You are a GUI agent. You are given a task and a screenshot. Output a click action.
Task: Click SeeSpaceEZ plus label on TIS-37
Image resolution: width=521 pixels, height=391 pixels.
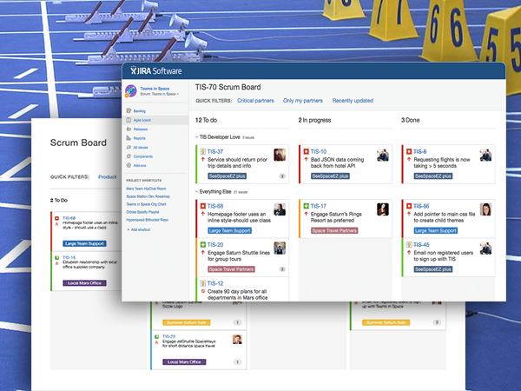click(x=227, y=176)
